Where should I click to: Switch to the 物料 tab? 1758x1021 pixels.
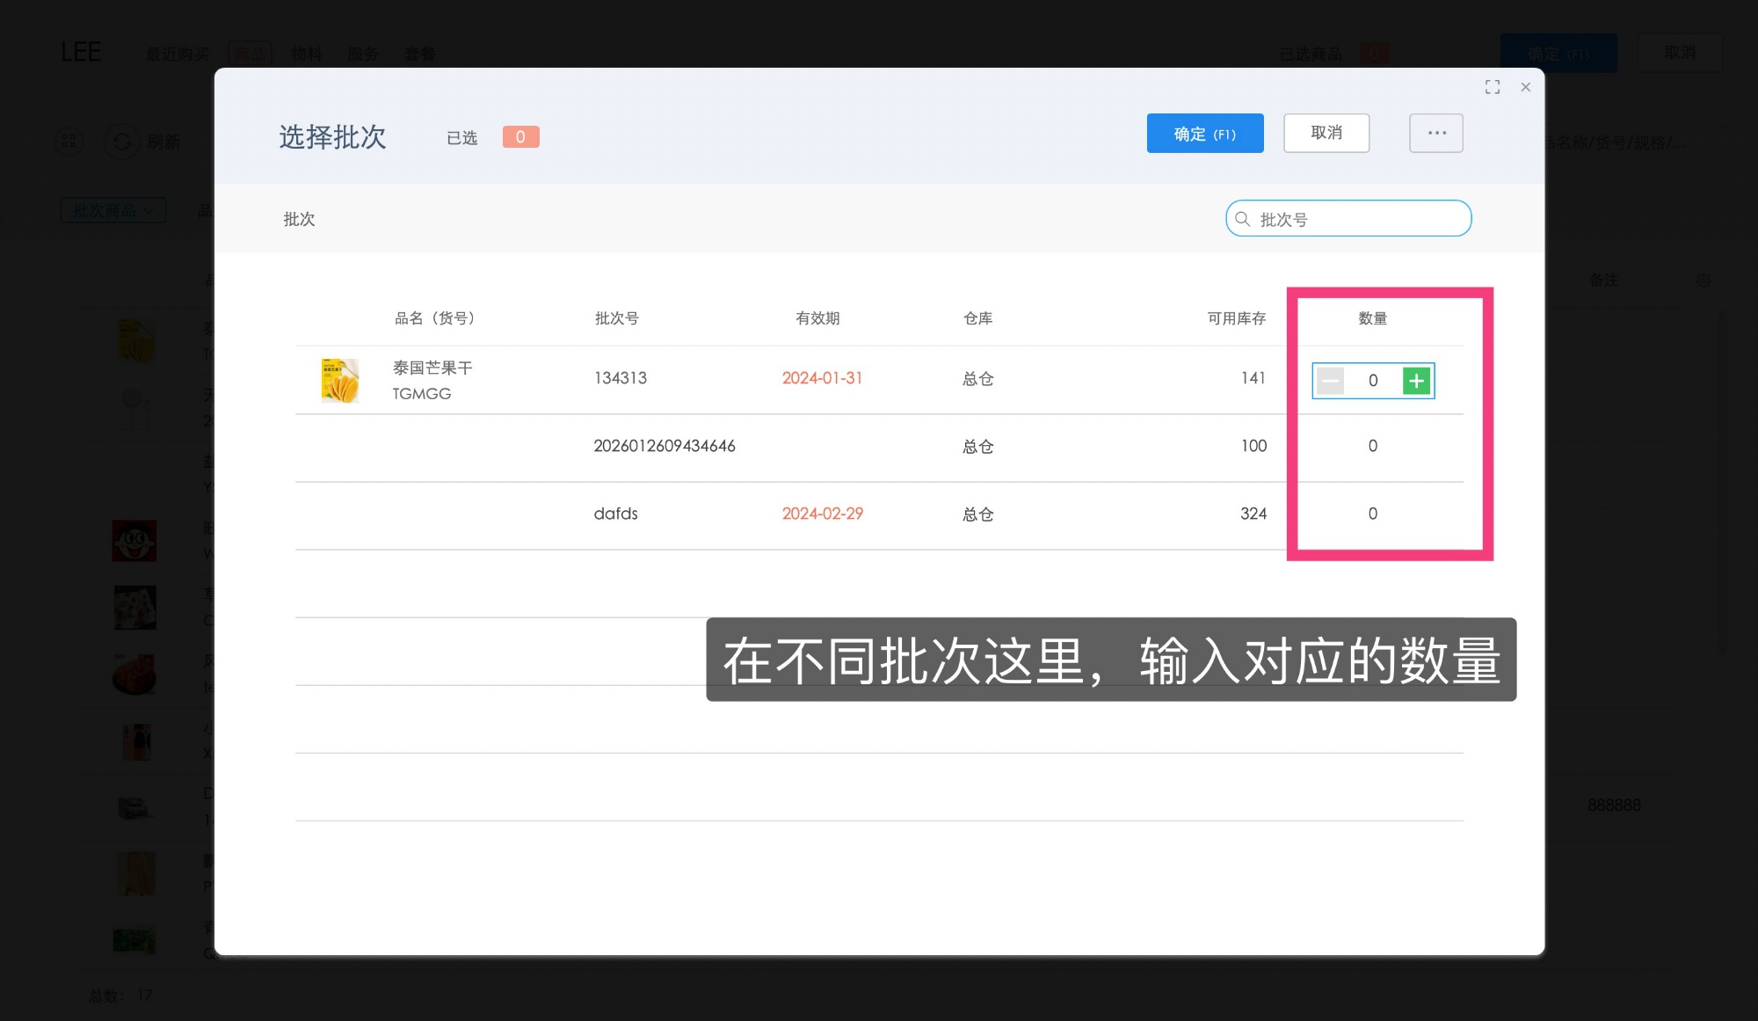(305, 54)
